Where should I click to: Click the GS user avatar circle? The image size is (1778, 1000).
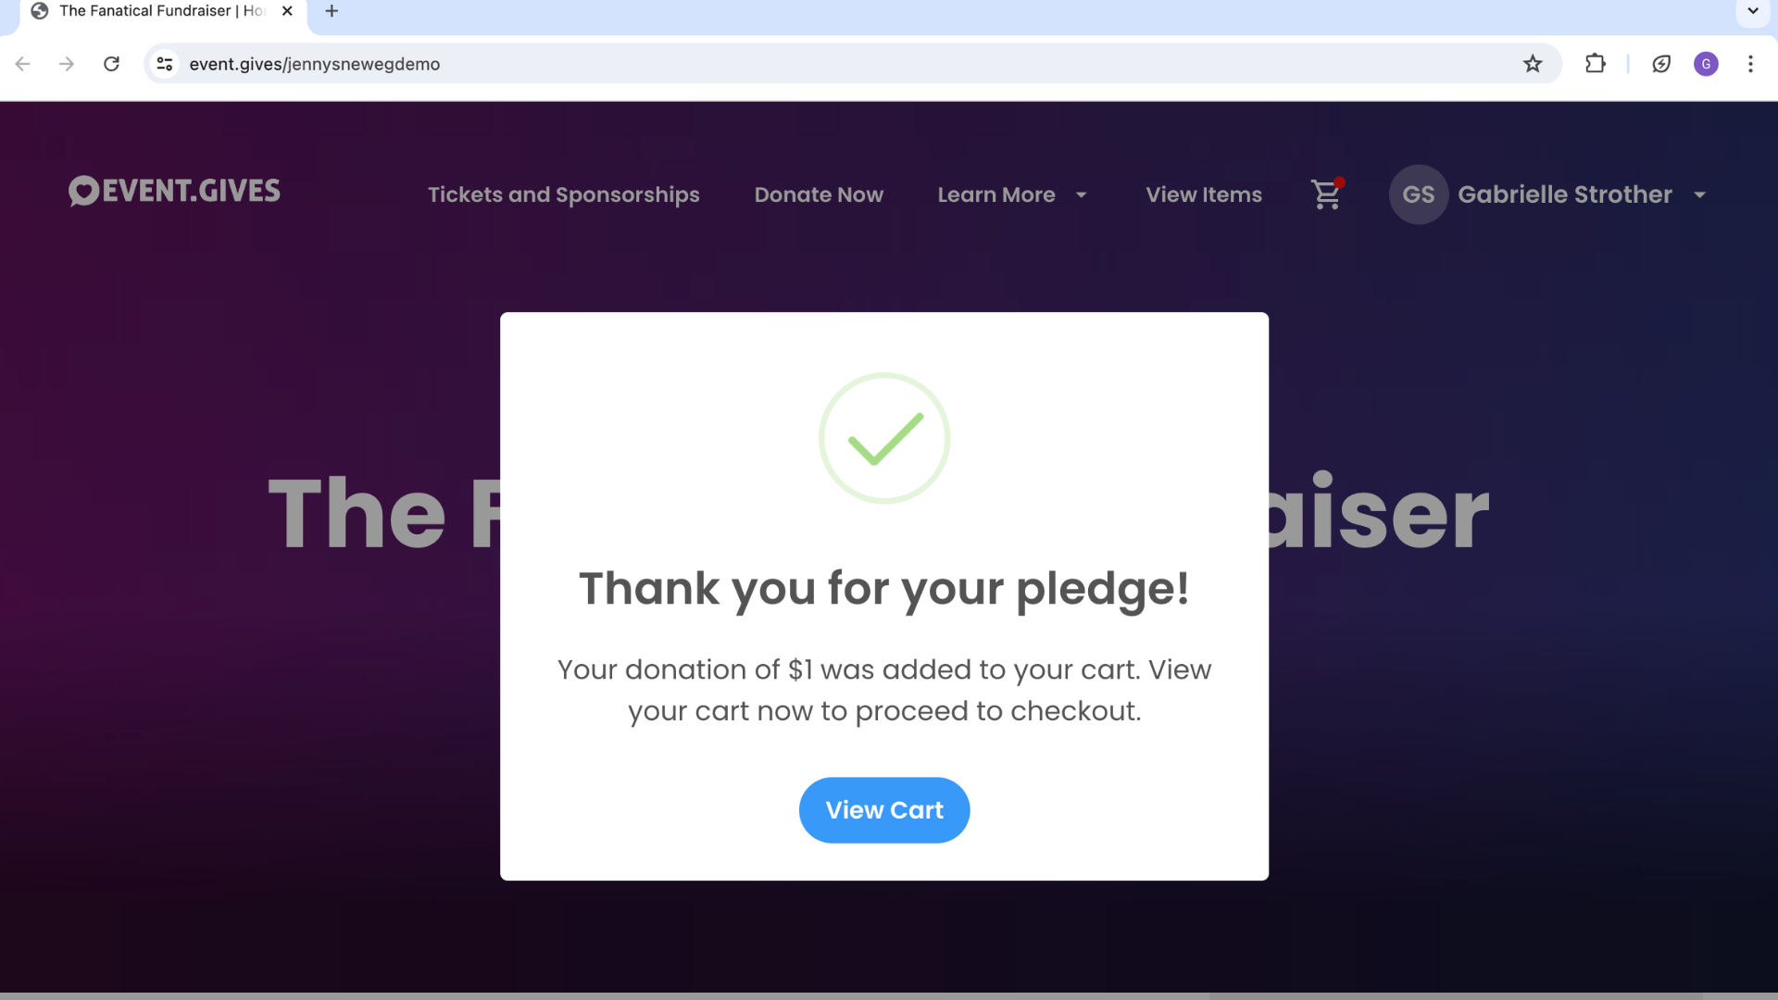click(x=1418, y=194)
